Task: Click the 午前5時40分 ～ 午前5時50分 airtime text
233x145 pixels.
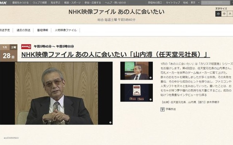Action: point(54,46)
